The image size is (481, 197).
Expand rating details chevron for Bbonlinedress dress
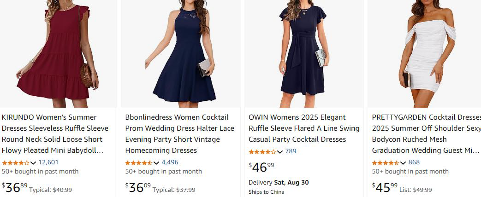pyautogui.click(x=156, y=162)
